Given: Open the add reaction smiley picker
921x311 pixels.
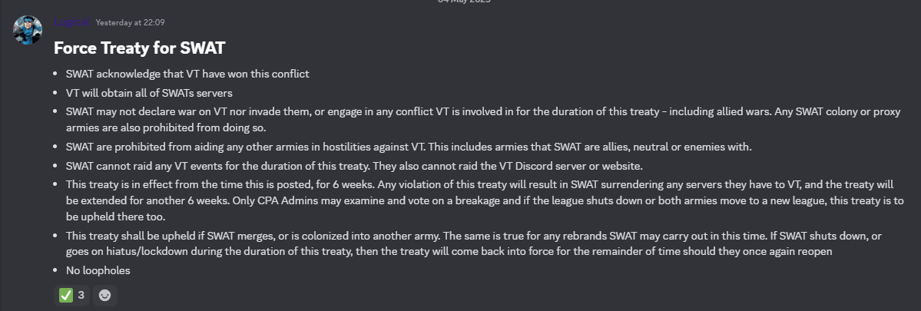Looking at the screenshot, I should coord(104,295).
